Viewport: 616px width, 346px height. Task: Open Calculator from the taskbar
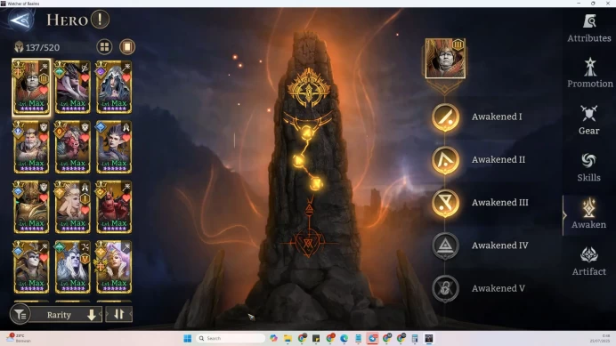(x=415, y=338)
